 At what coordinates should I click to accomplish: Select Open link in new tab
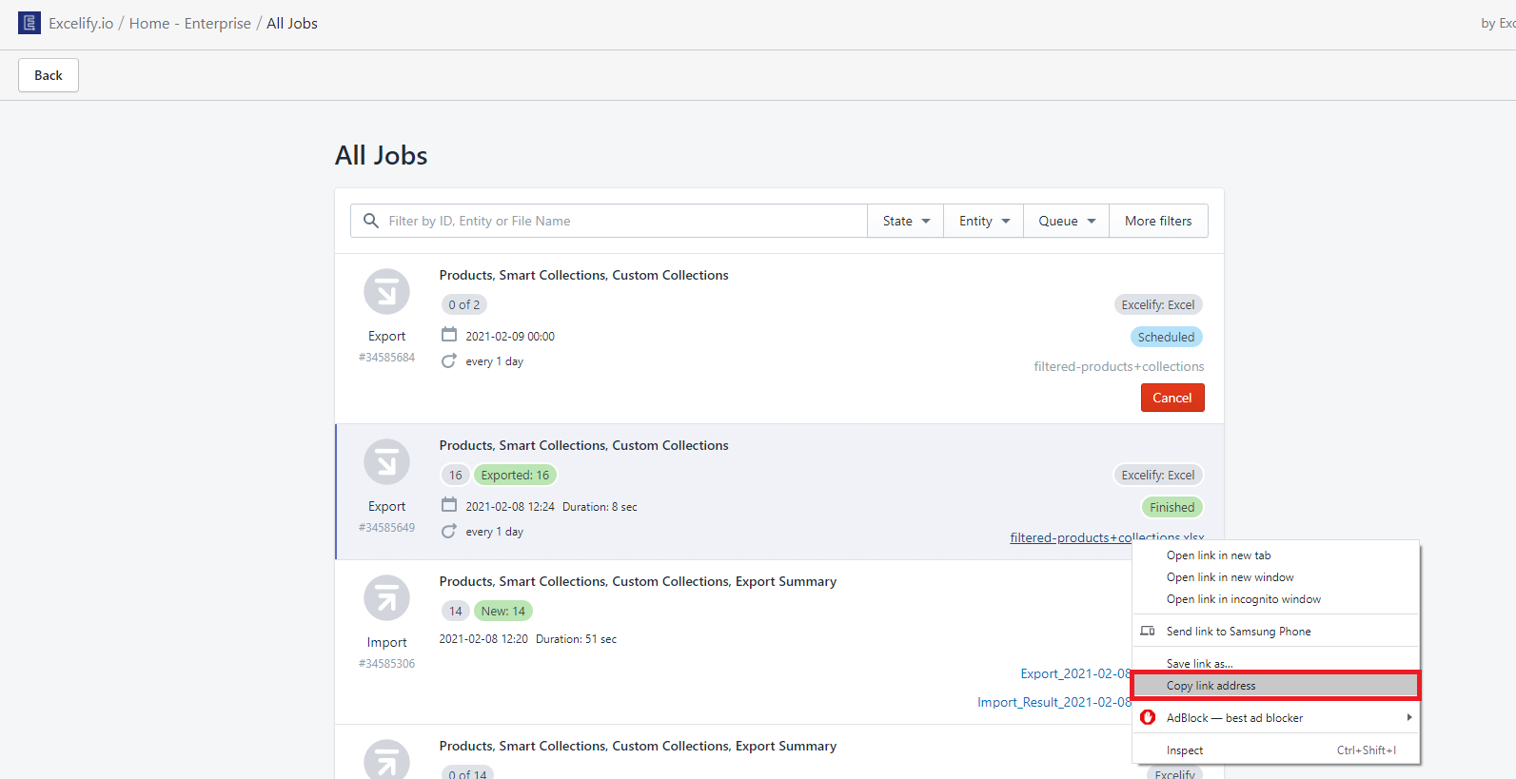(1218, 555)
